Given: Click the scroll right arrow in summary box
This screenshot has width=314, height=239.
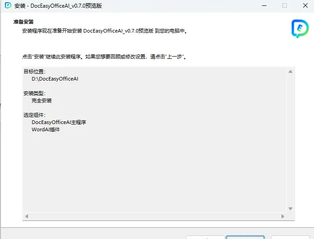Looking at the screenshot, I should (283, 216).
